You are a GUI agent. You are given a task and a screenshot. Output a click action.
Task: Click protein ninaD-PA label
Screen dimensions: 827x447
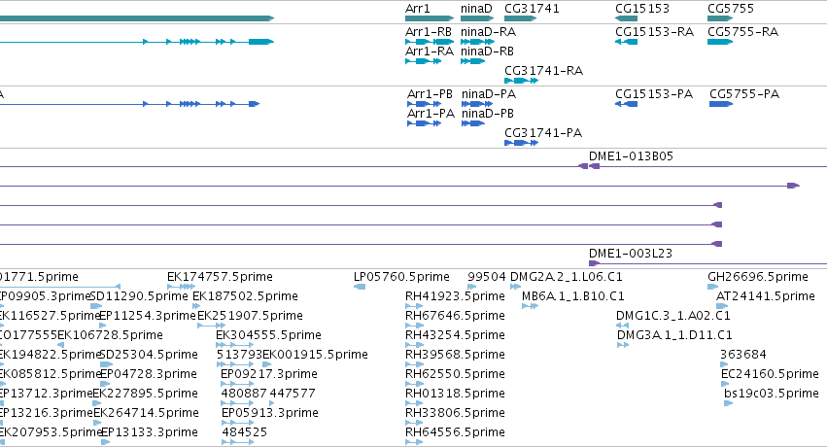(x=489, y=94)
